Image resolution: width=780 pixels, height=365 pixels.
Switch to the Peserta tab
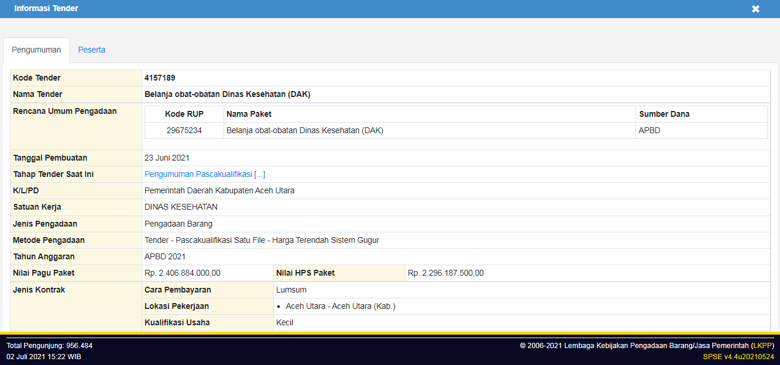click(x=92, y=50)
